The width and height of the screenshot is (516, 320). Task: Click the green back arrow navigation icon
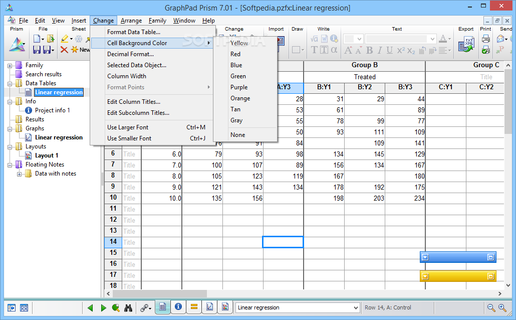tap(90, 308)
